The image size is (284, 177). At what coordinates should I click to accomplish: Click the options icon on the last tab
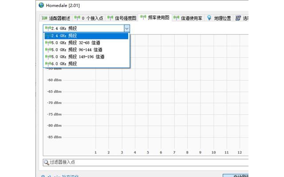pyautogui.click(x=238, y=18)
